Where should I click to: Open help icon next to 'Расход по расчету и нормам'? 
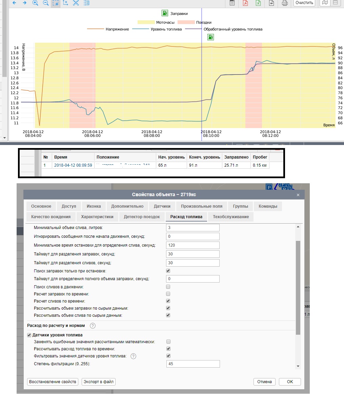(93, 326)
